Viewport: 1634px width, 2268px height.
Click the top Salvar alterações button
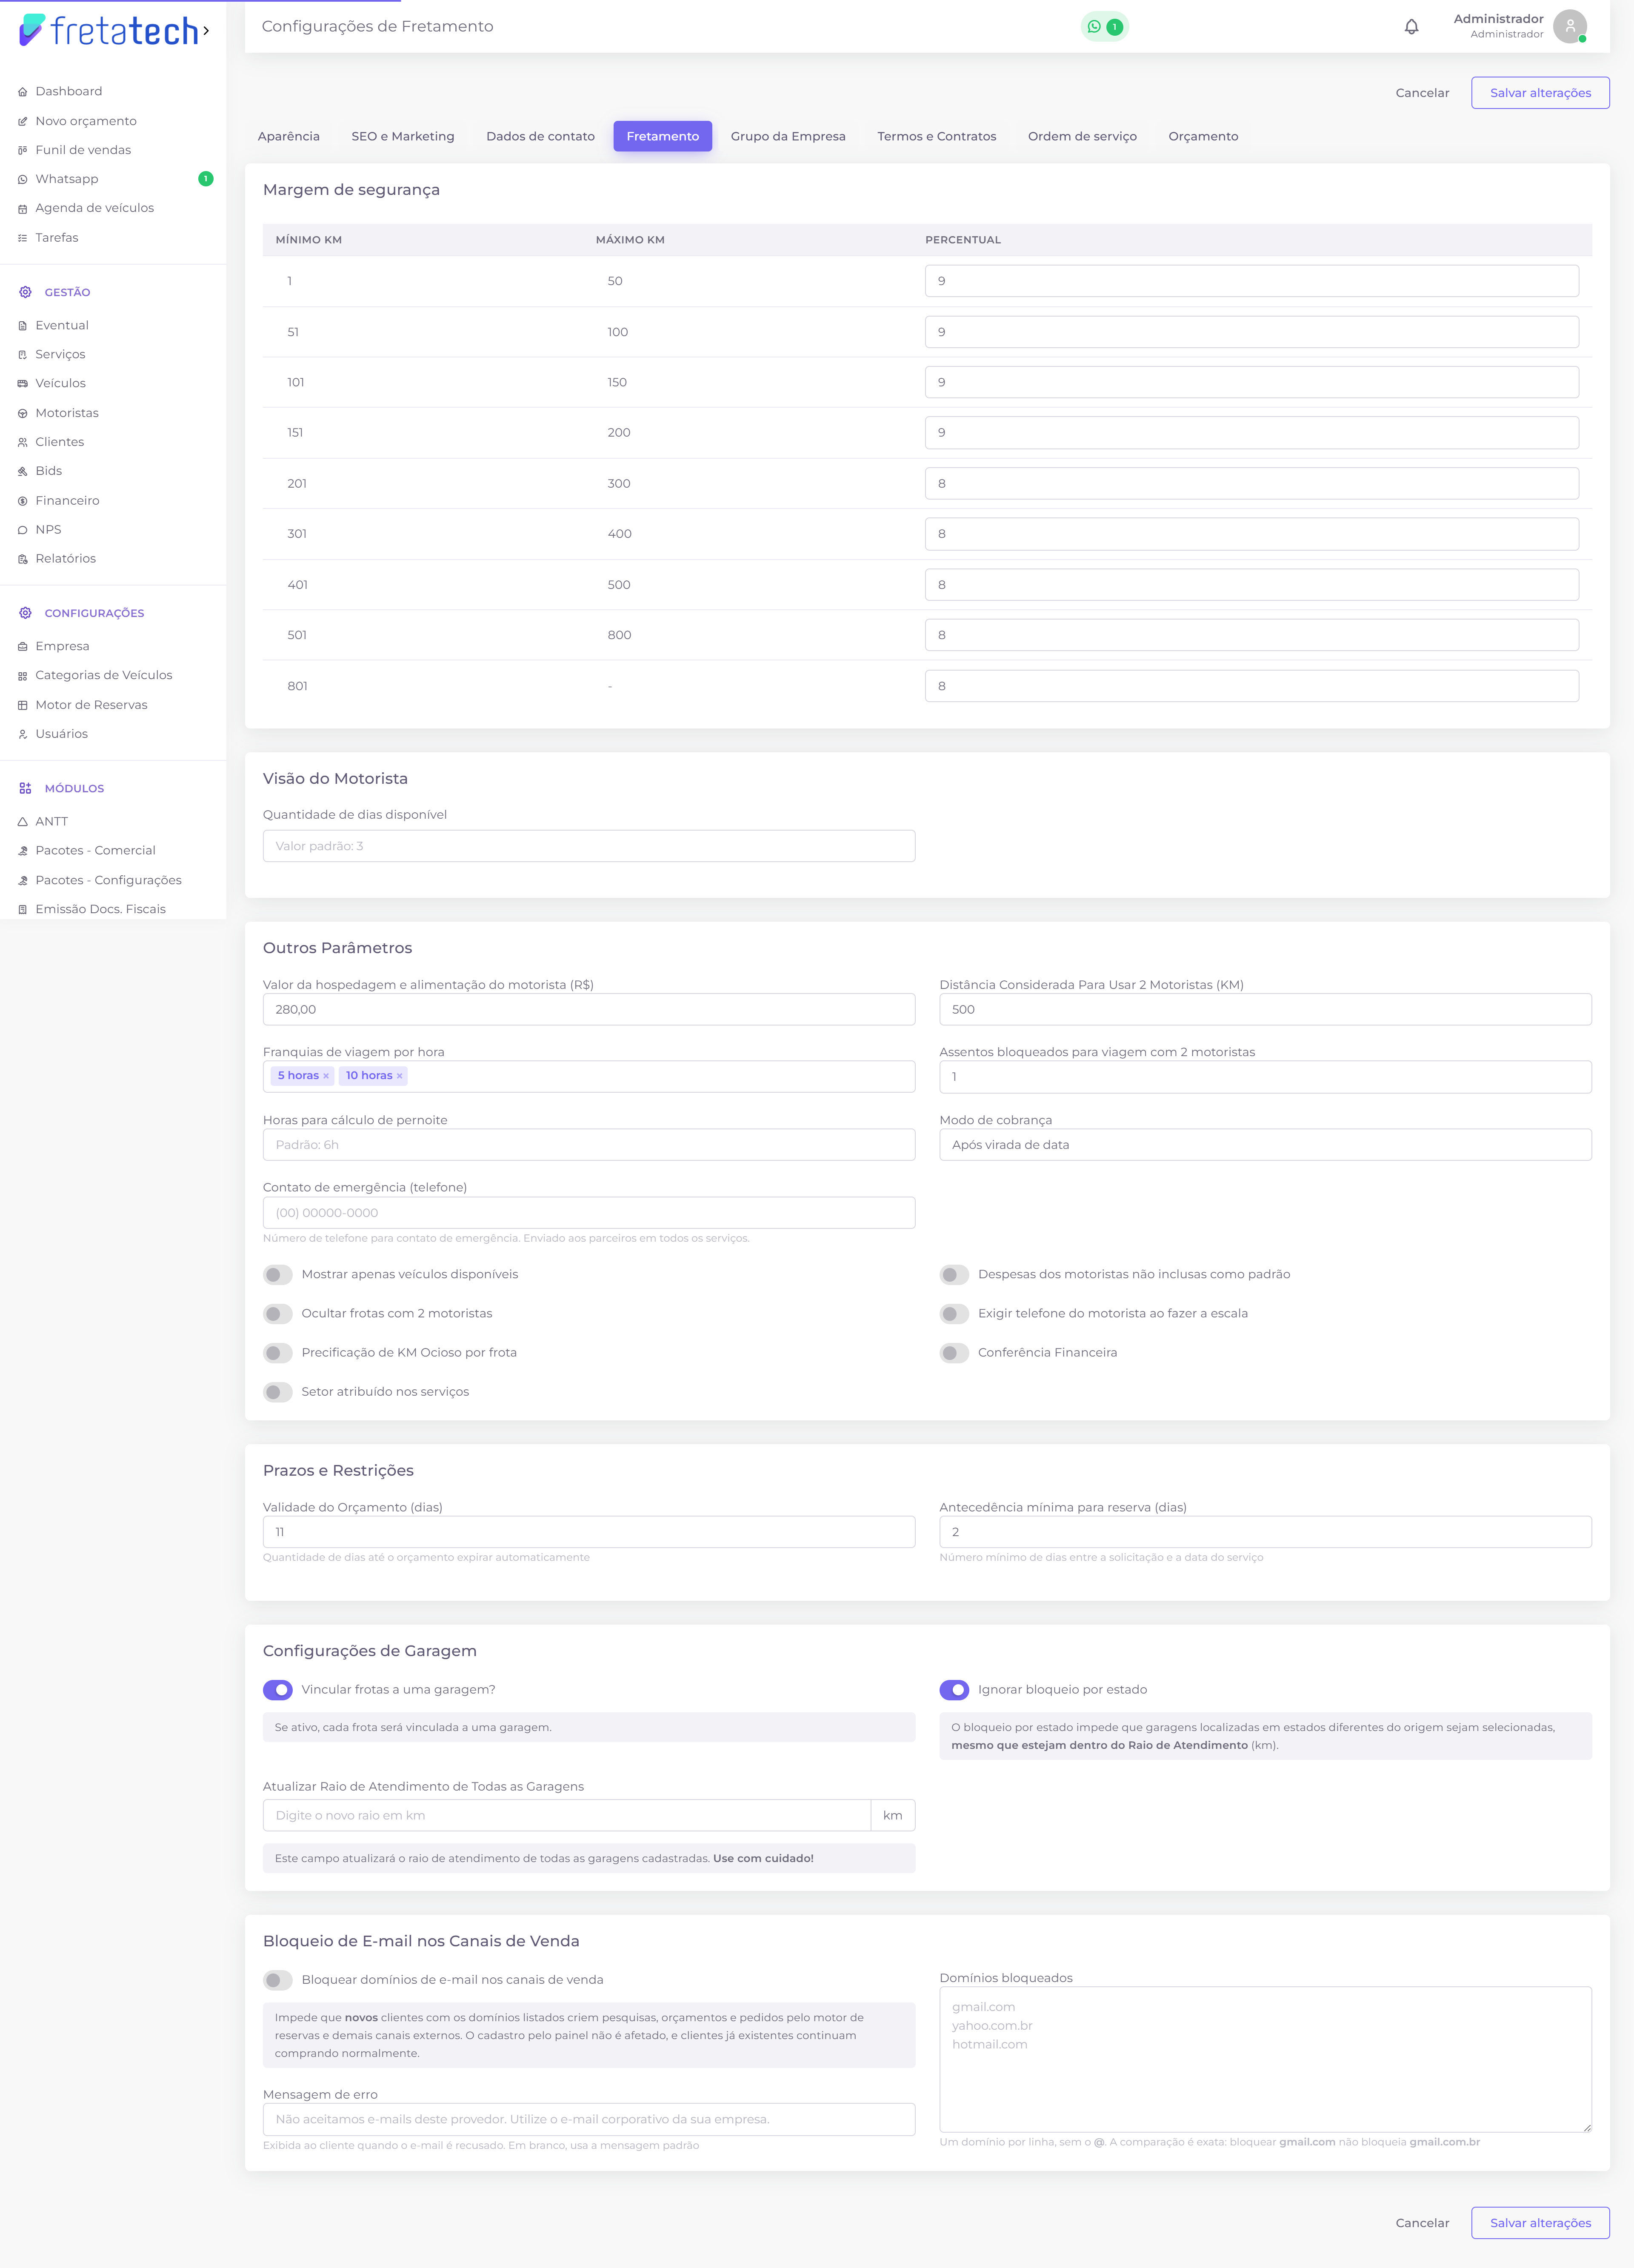1540,93
